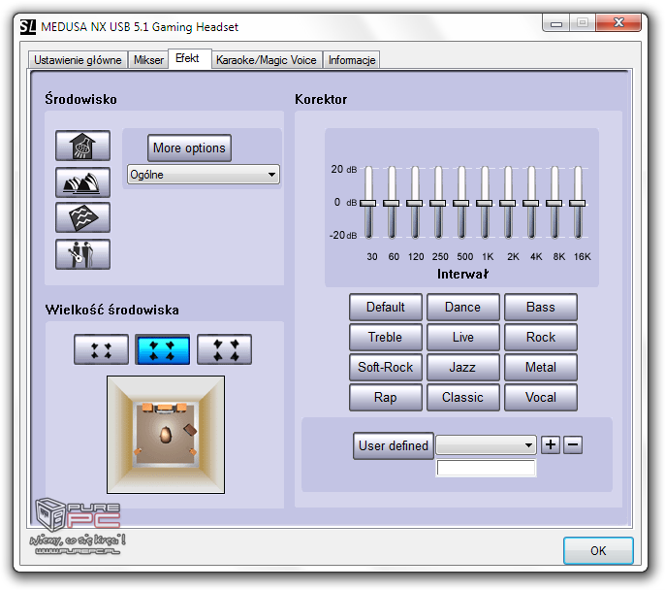Click the 2K equalizer slider handle
665x590 pixels.
(x=507, y=203)
